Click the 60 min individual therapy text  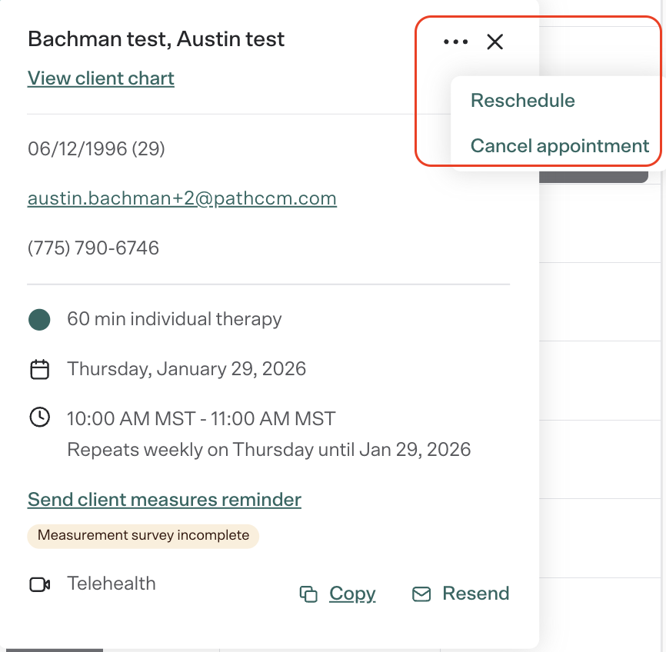click(174, 319)
